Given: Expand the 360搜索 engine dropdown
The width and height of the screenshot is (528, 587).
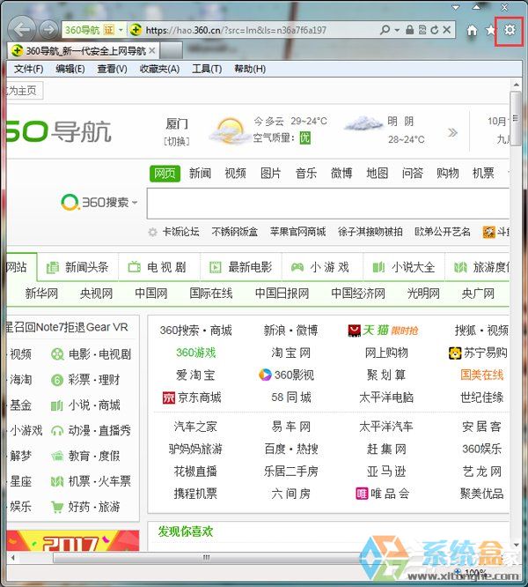Looking at the screenshot, I should click(x=135, y=203).
